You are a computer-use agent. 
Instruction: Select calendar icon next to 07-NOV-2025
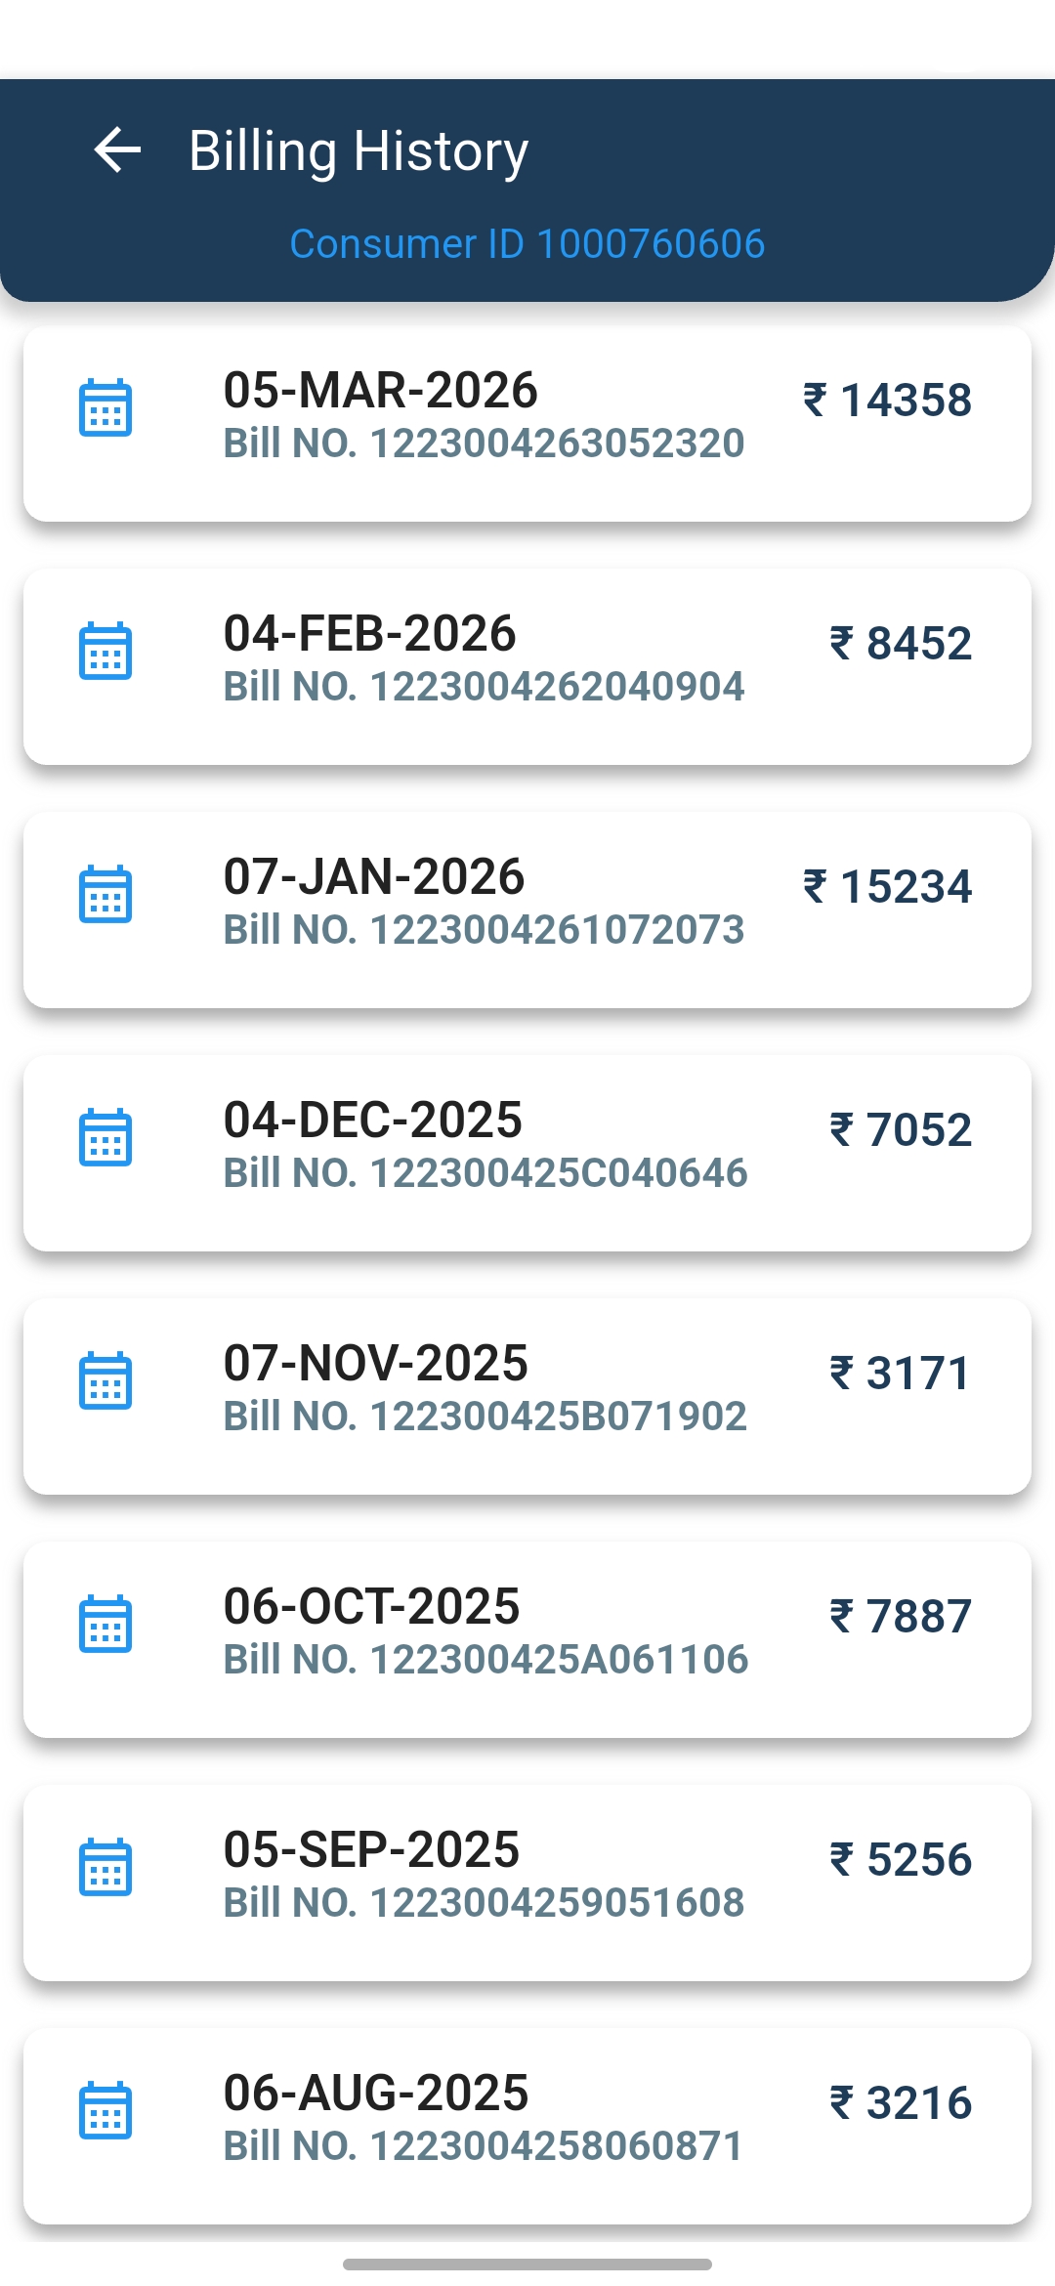(105, 1380)
